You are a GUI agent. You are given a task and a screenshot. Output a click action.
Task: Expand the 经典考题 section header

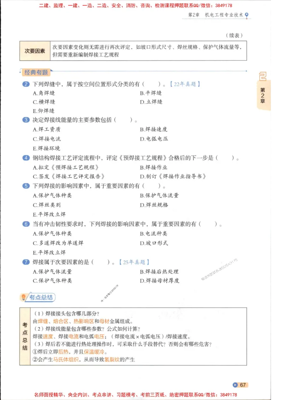tap(36, 73)
